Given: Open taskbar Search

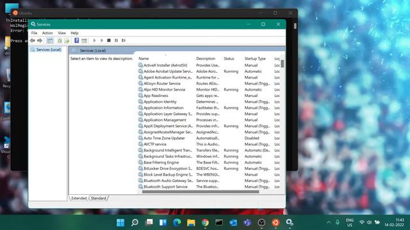Looking at the screenshot, I should point(135,222).
